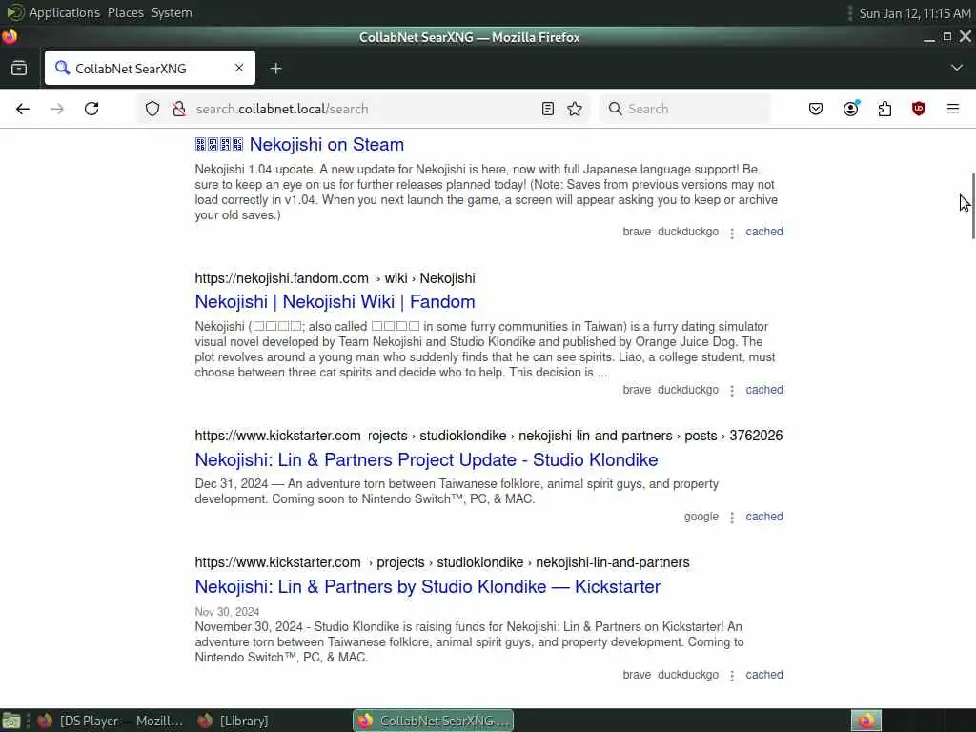Open the Firefox hamburger menu
Viewport: 976px width, 732px height.
click(953, 109)
